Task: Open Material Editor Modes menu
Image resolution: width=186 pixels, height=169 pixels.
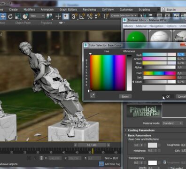Action: pyautogui.click(x=129, y=26)
